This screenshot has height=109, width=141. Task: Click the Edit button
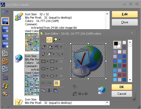(x=125, y=14)
